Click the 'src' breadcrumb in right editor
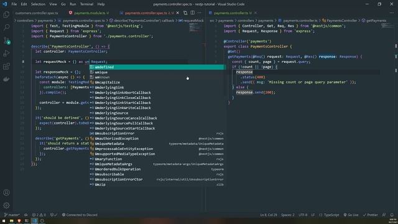This screenshot has height=224, width=398. coord(211,21)
